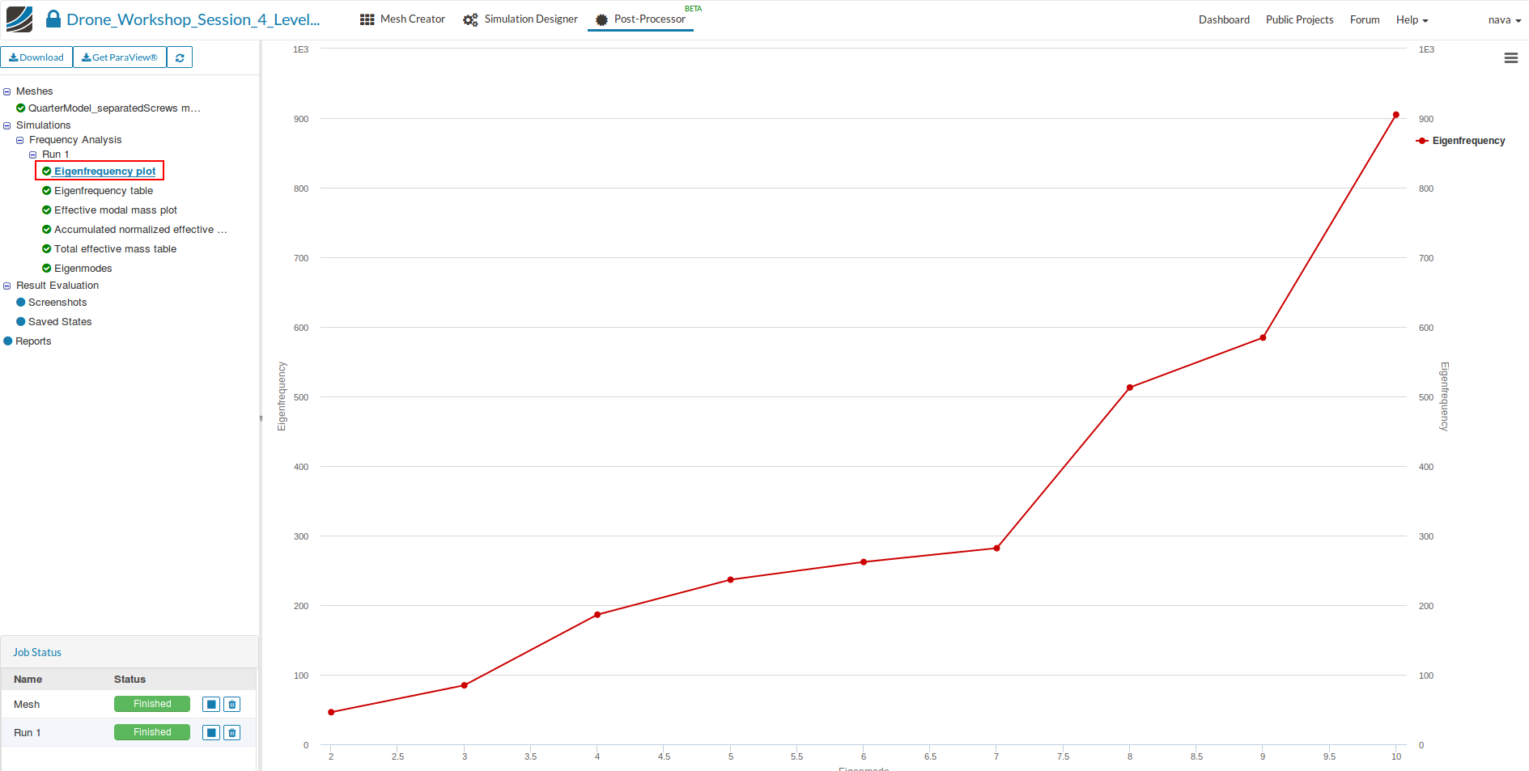Viewport: 1529px width, 771px height.
Task: Delete the Mesh job with trash icon
Action: (x=232, y=705)
